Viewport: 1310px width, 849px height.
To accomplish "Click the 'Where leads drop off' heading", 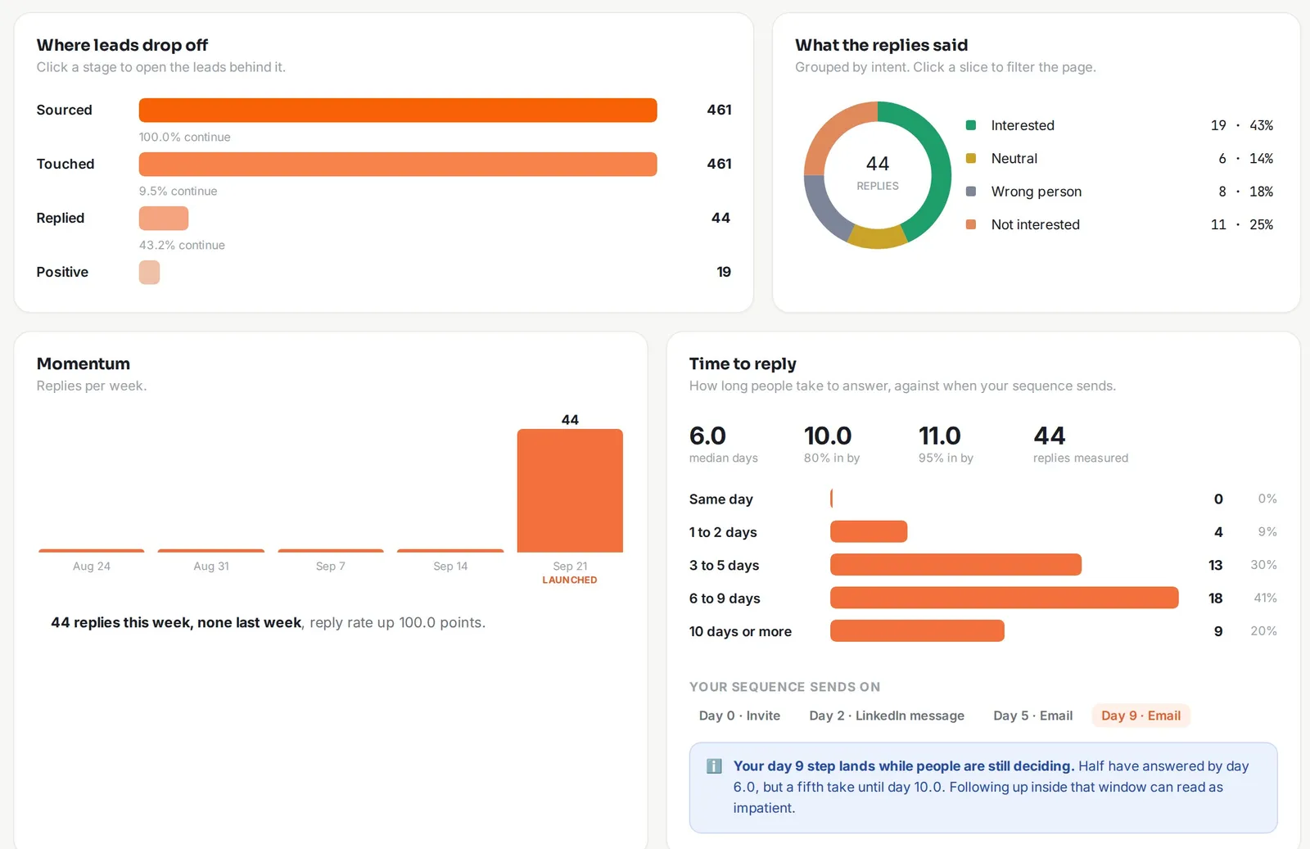I will [x=122, y=45].
